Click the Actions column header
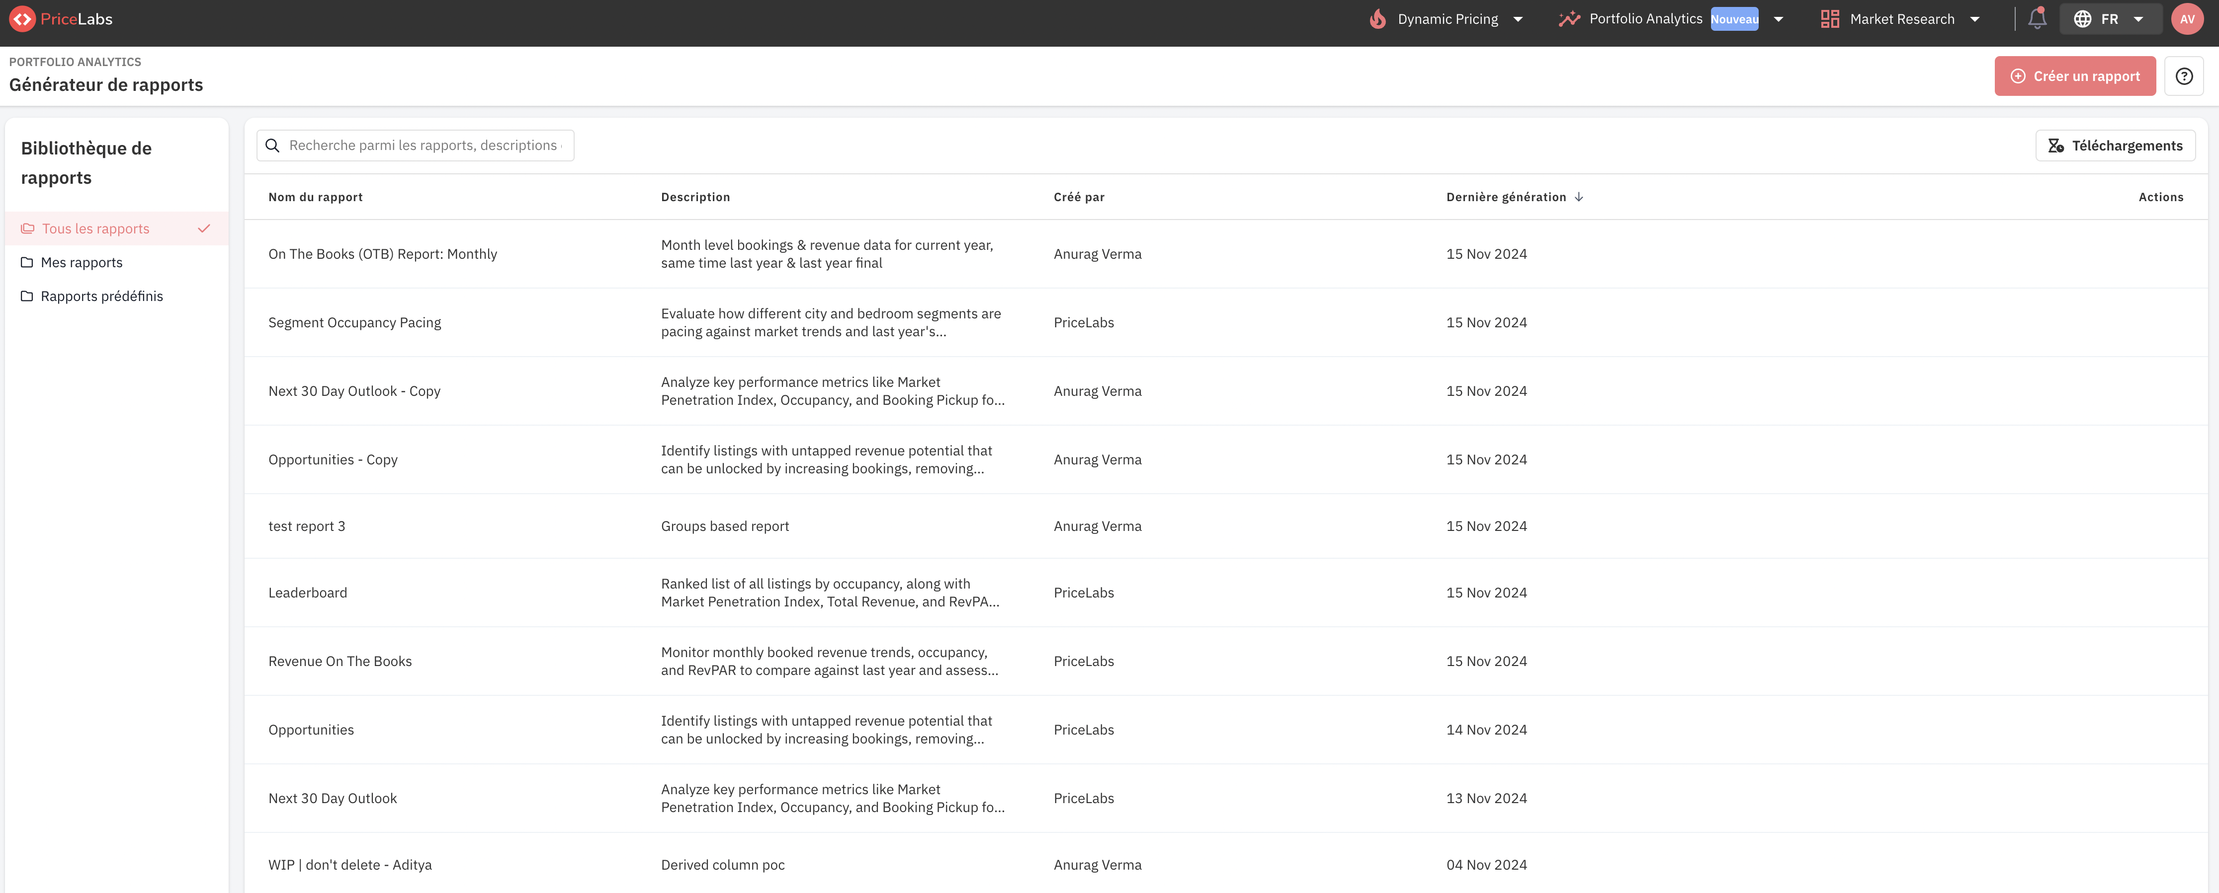The width and height of the screenshot is (2219, 893). (x=2160, y=197)
